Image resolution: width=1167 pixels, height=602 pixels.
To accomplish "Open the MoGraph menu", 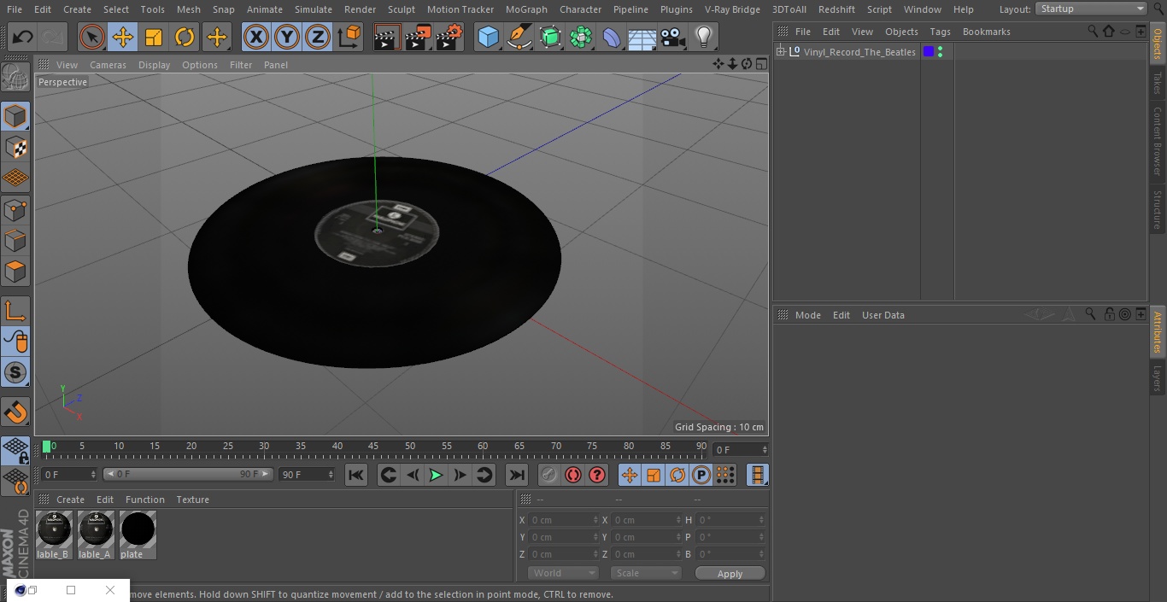I will (x=526, y=9).
